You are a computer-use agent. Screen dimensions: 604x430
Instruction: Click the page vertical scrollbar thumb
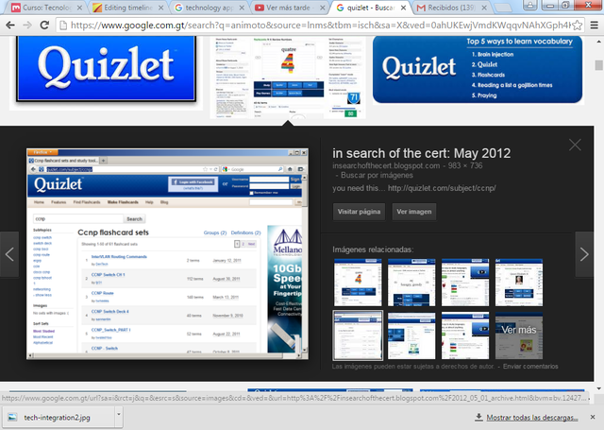(x=598, y=65)
